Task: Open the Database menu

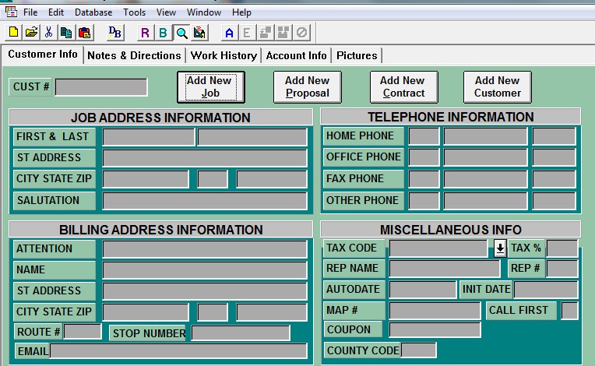Action: tap(93, 12)
